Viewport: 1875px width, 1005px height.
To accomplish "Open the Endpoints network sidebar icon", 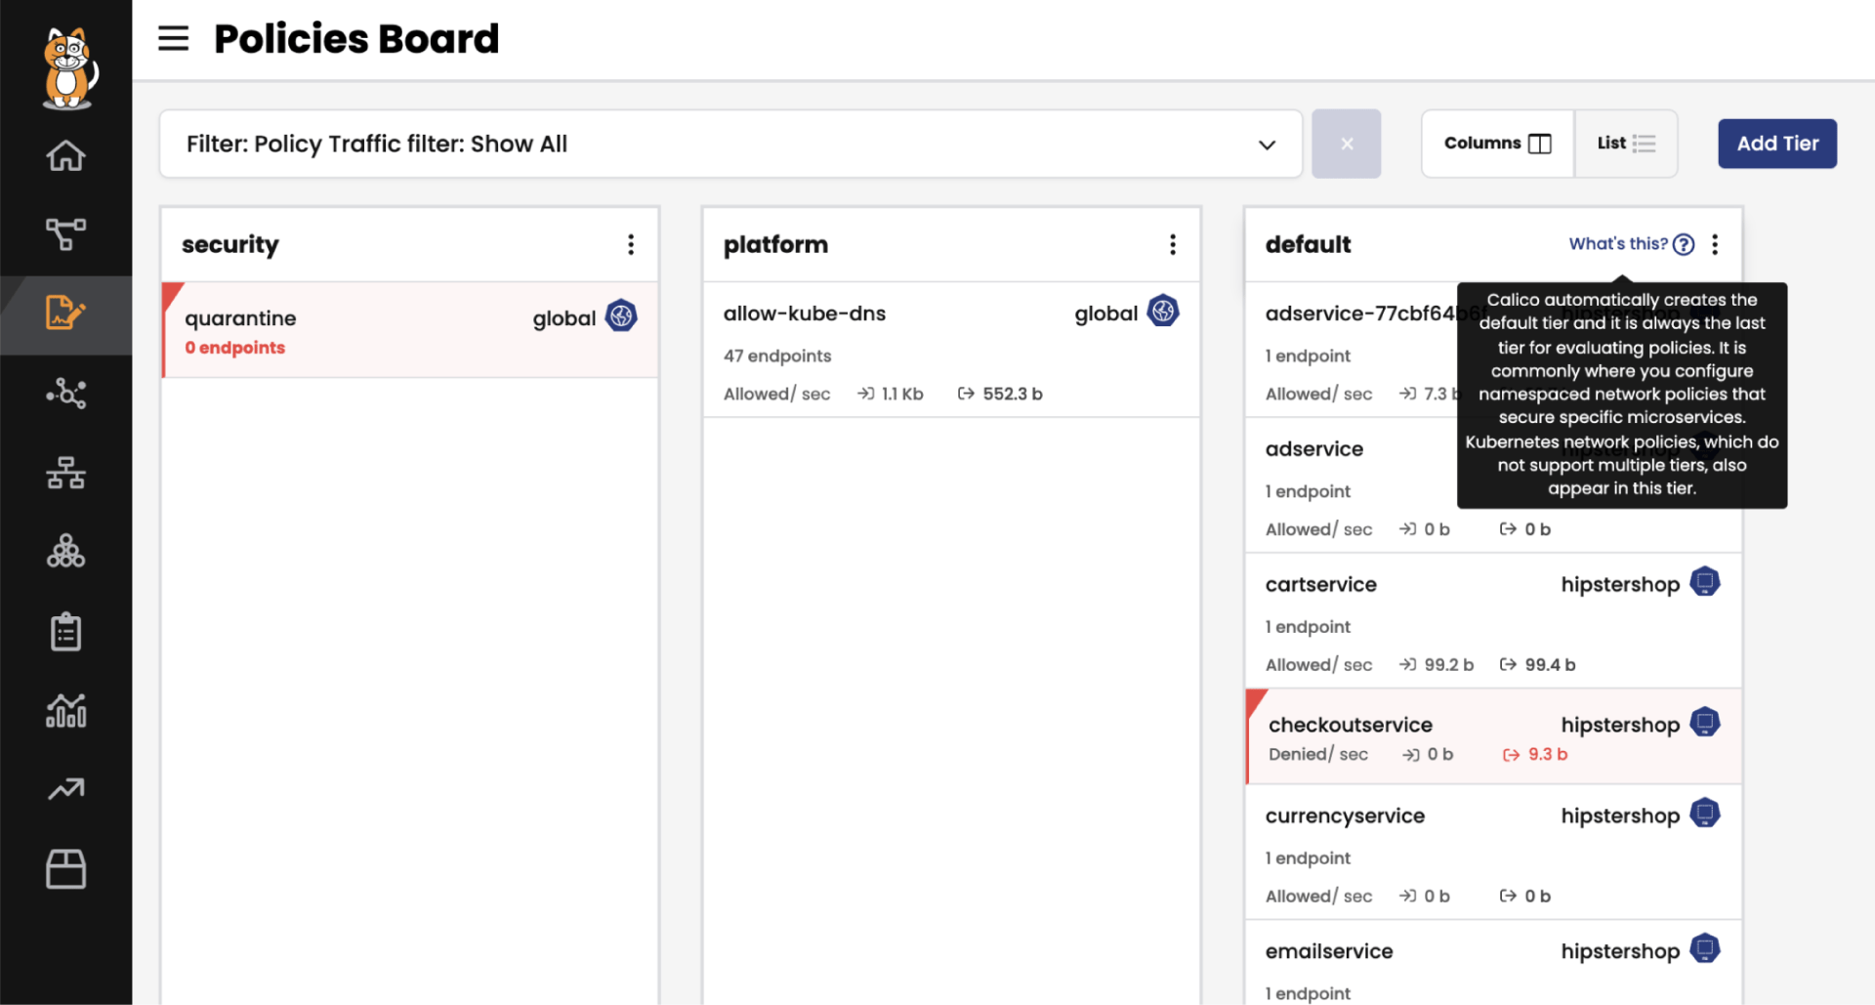I will point(65,473).
